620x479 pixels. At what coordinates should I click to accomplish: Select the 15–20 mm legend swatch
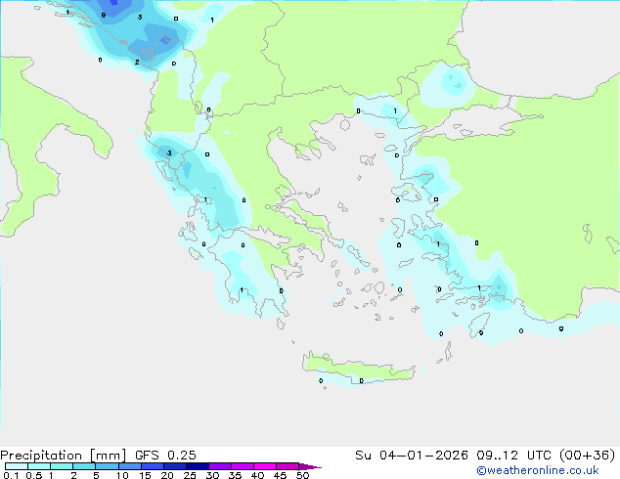(x=152, y=466)
